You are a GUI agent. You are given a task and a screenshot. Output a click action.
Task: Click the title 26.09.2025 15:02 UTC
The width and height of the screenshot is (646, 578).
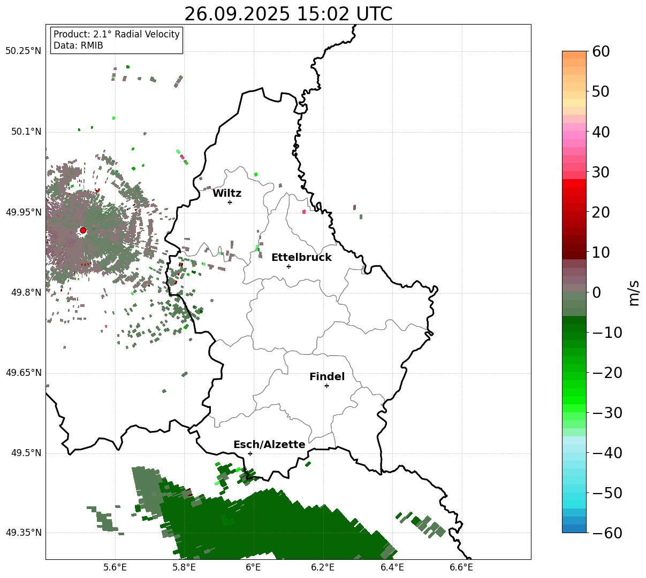pos(288,14)
